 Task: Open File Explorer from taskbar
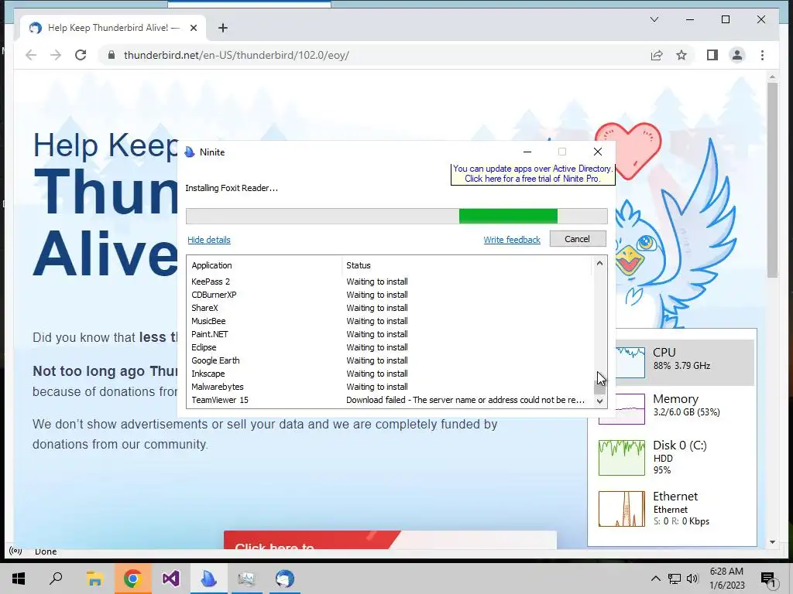(94, 579)
